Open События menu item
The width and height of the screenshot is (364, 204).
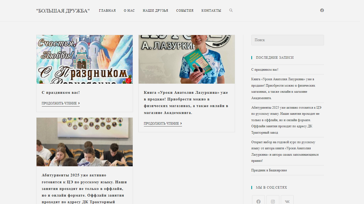(x=185, y=11)
